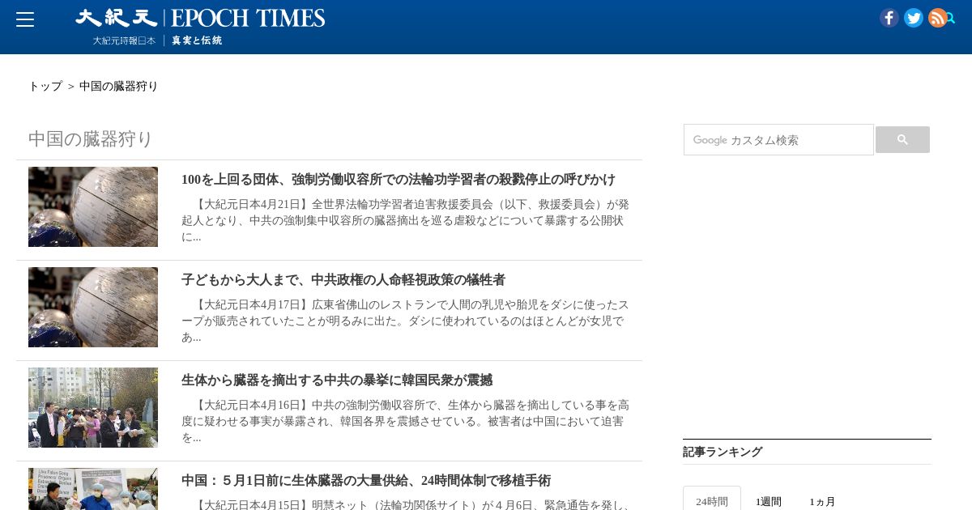Go to トップ breadcrumb link
The width and height of the screenshot is (972, 510).
click(x=45, y=86)
